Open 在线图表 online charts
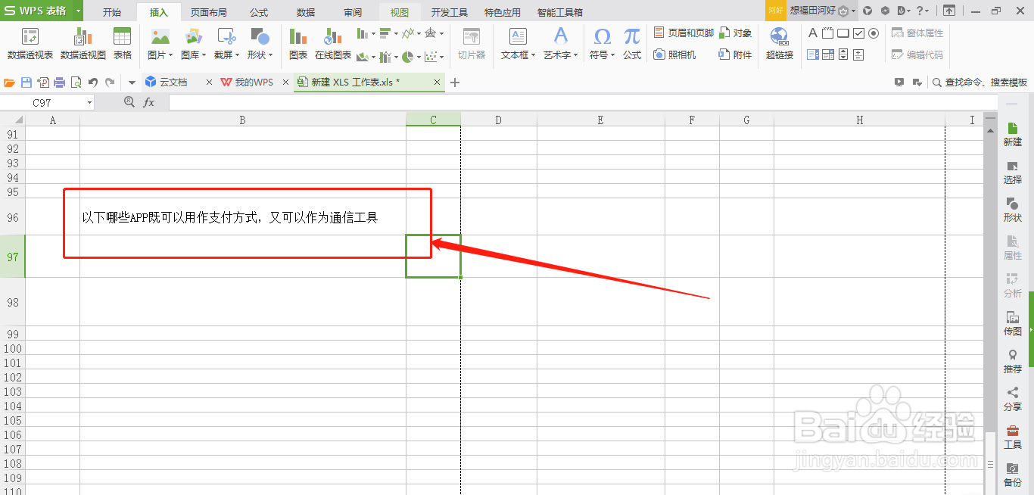 click(333, 44)
